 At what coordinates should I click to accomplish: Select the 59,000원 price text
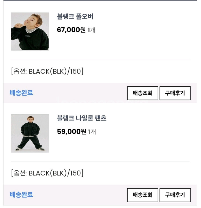[72, 132]
